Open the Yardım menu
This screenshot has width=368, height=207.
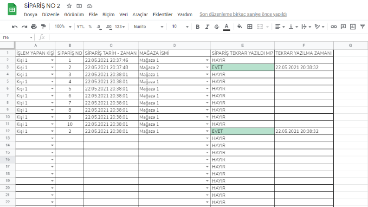coord(185,14)
